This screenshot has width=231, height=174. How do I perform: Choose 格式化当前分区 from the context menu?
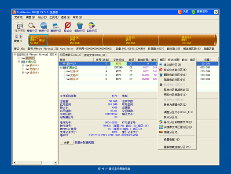click(x=175, y=70)
